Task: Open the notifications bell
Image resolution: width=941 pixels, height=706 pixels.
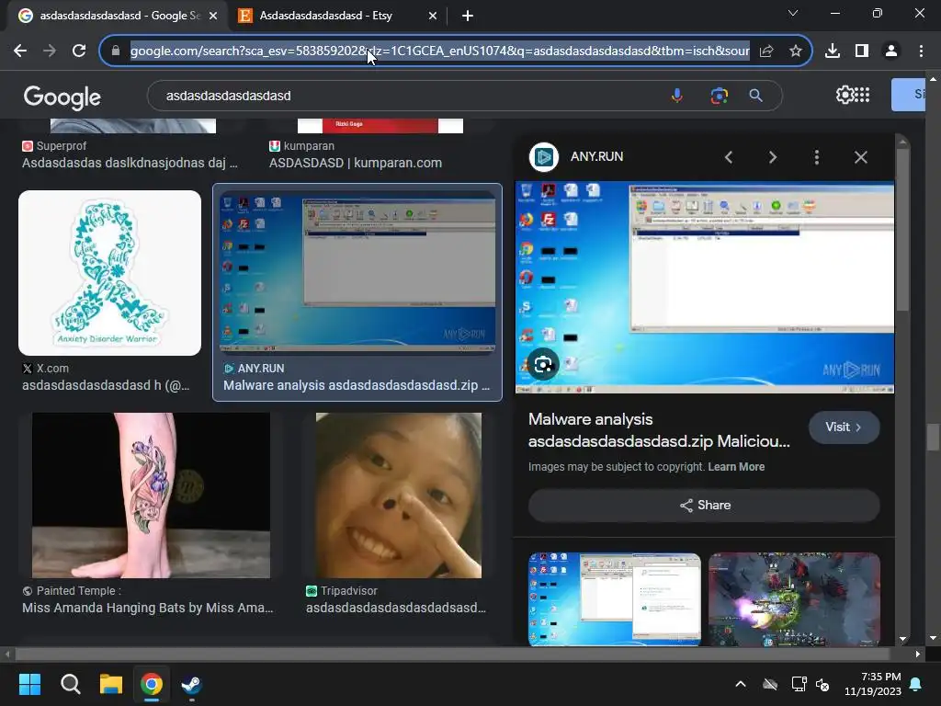Action: [x=916, y=684]
